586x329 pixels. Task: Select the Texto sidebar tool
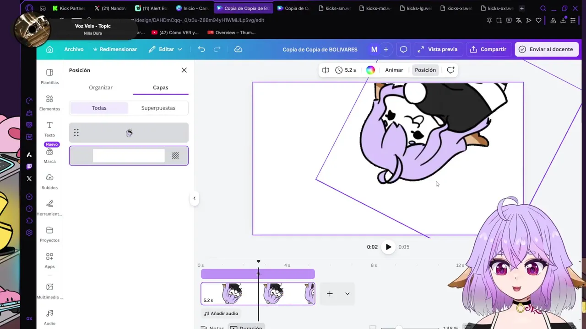[x=49, y=129]
